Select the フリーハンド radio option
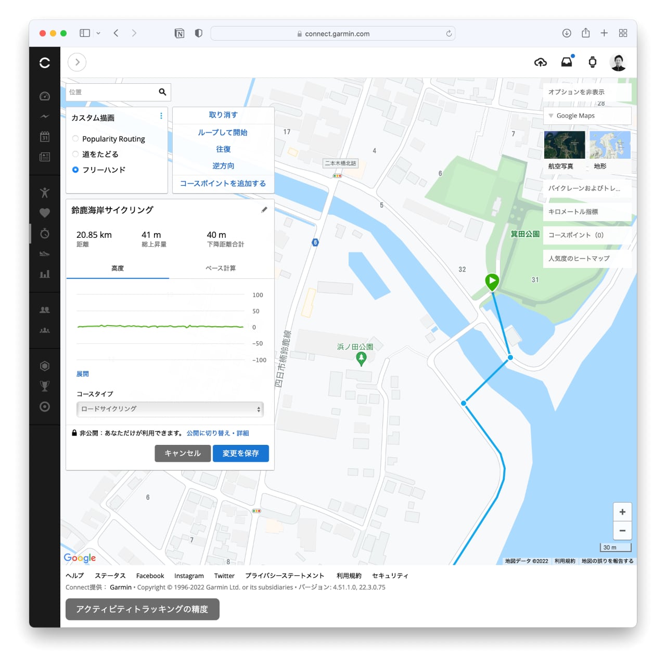This screenshot has height=666, width=666. [x=75, y=170]
